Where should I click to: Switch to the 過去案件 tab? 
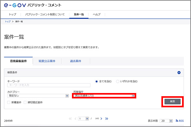tap(76, 61)
